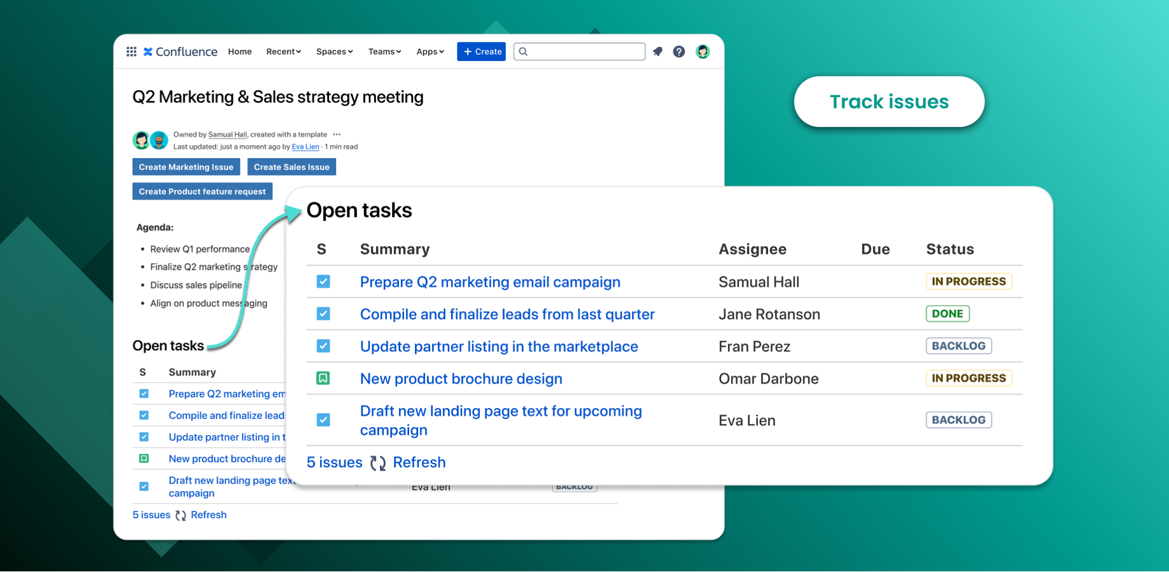Click the BACKLOG status in the enlarged Eva Lien row
Viewport: 1169px width, 572px height.
click(x=958, y=419)
